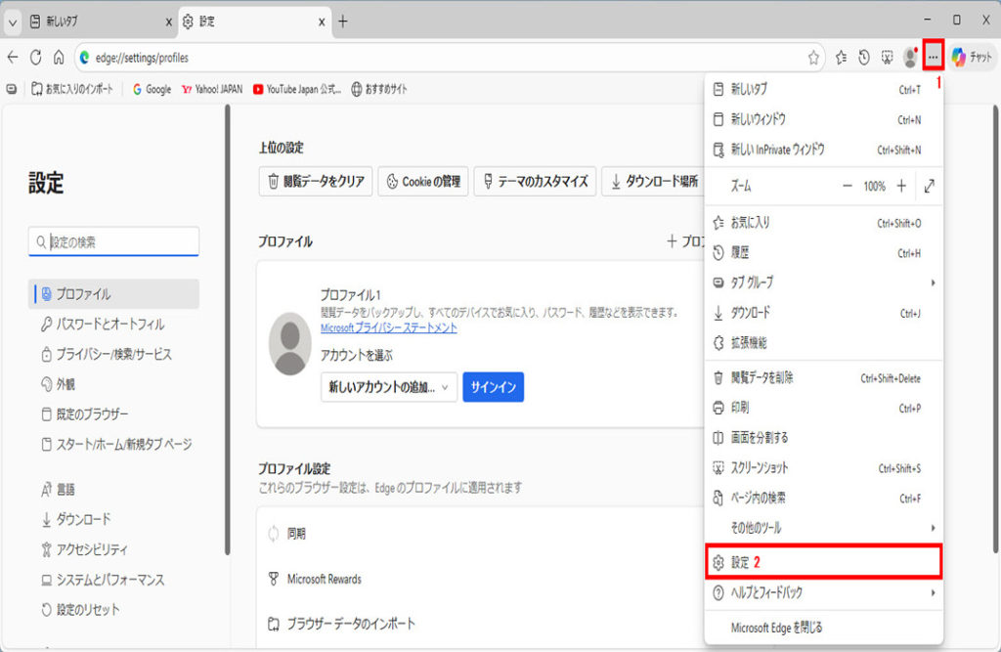Go to the home page icon
1001x652 pixels.
click(59, 58)
